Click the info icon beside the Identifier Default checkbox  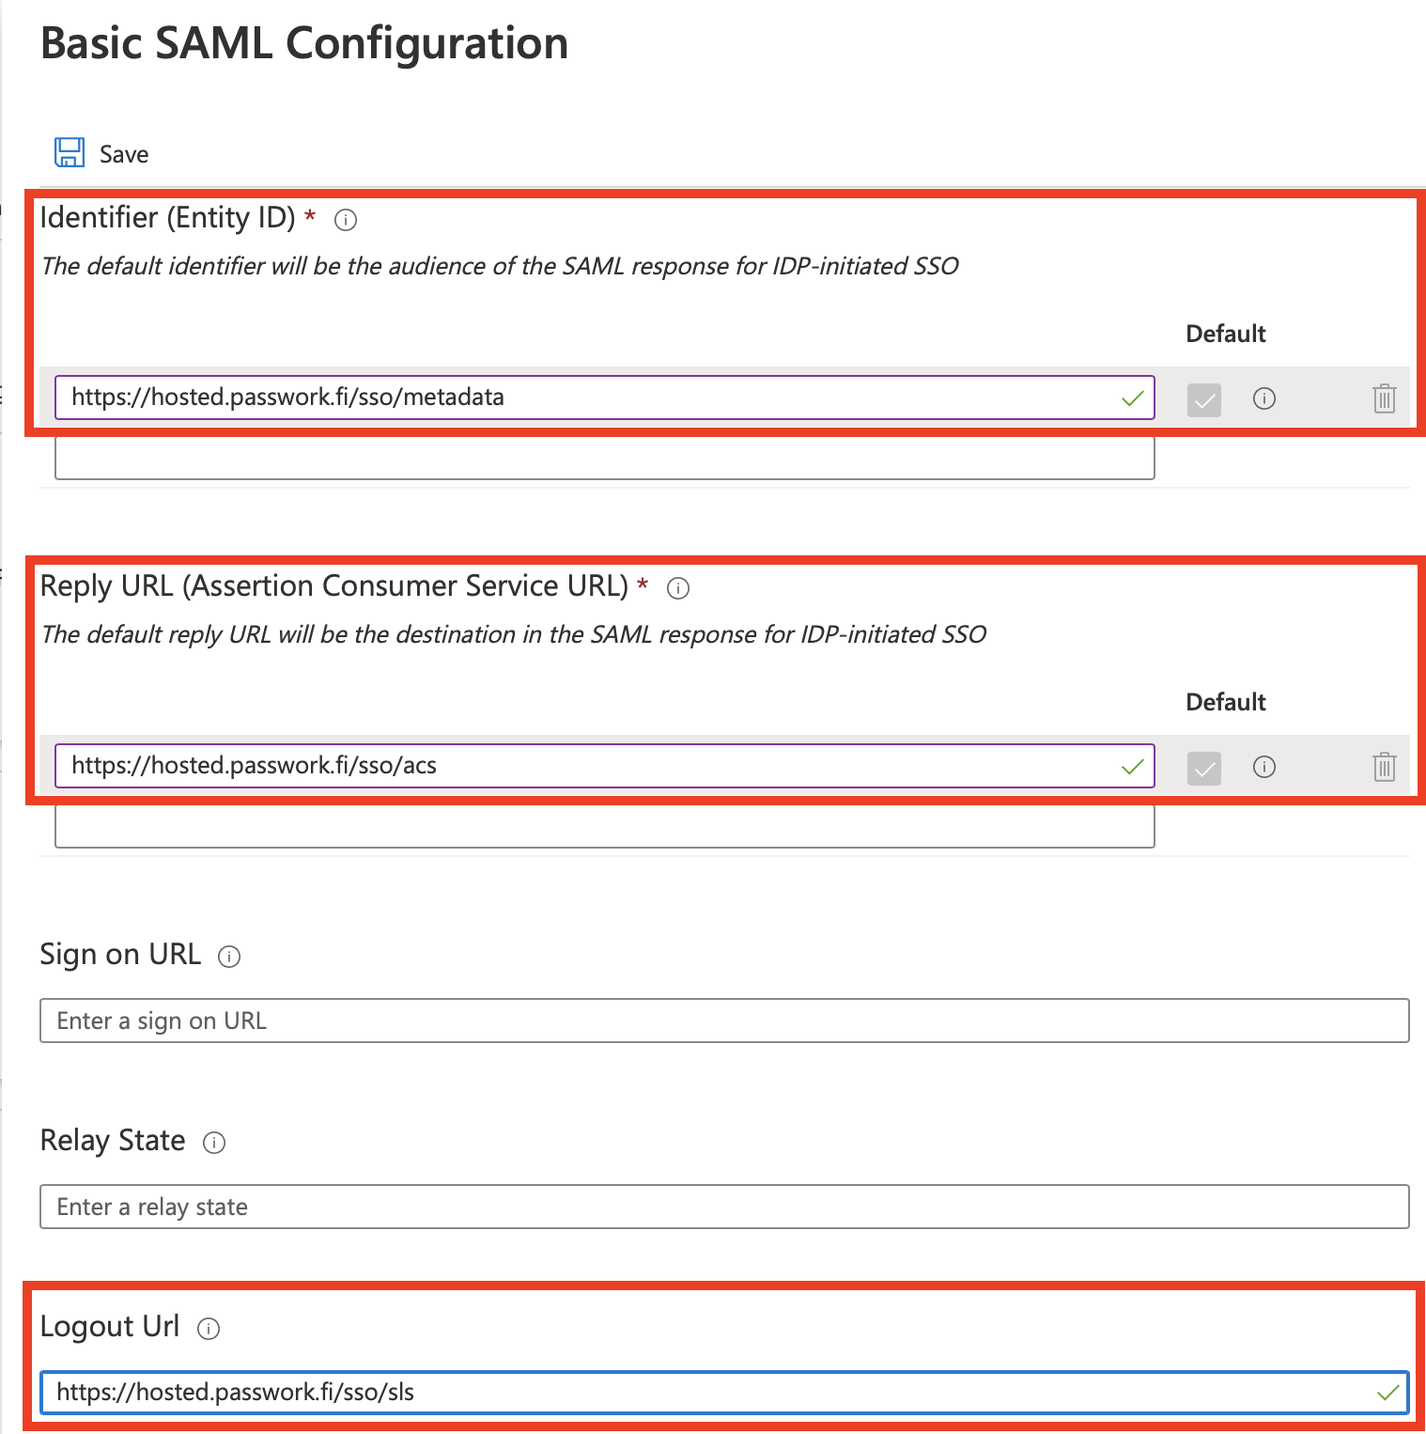coord(1263,398)
